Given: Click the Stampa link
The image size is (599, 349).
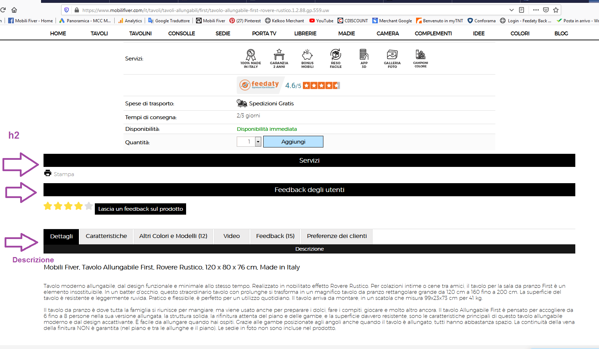Looking at the screenshot, I should pos(64,174).
